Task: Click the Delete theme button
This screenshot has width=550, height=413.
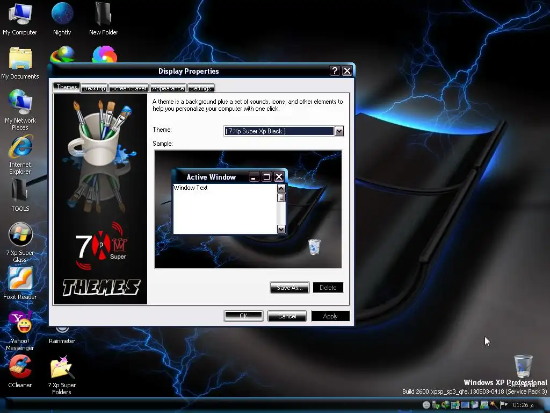Action: click(328, 288)
